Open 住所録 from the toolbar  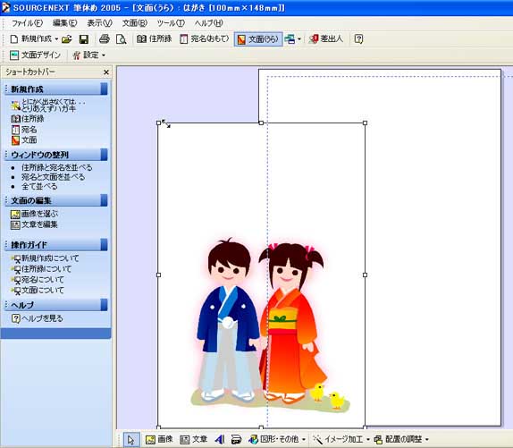pos(154,39)
